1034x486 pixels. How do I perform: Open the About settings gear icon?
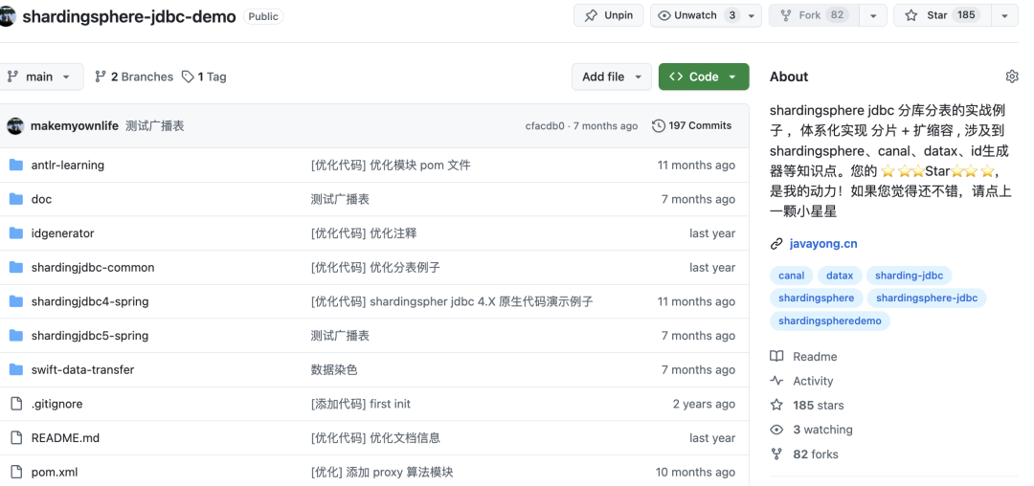1012,77
